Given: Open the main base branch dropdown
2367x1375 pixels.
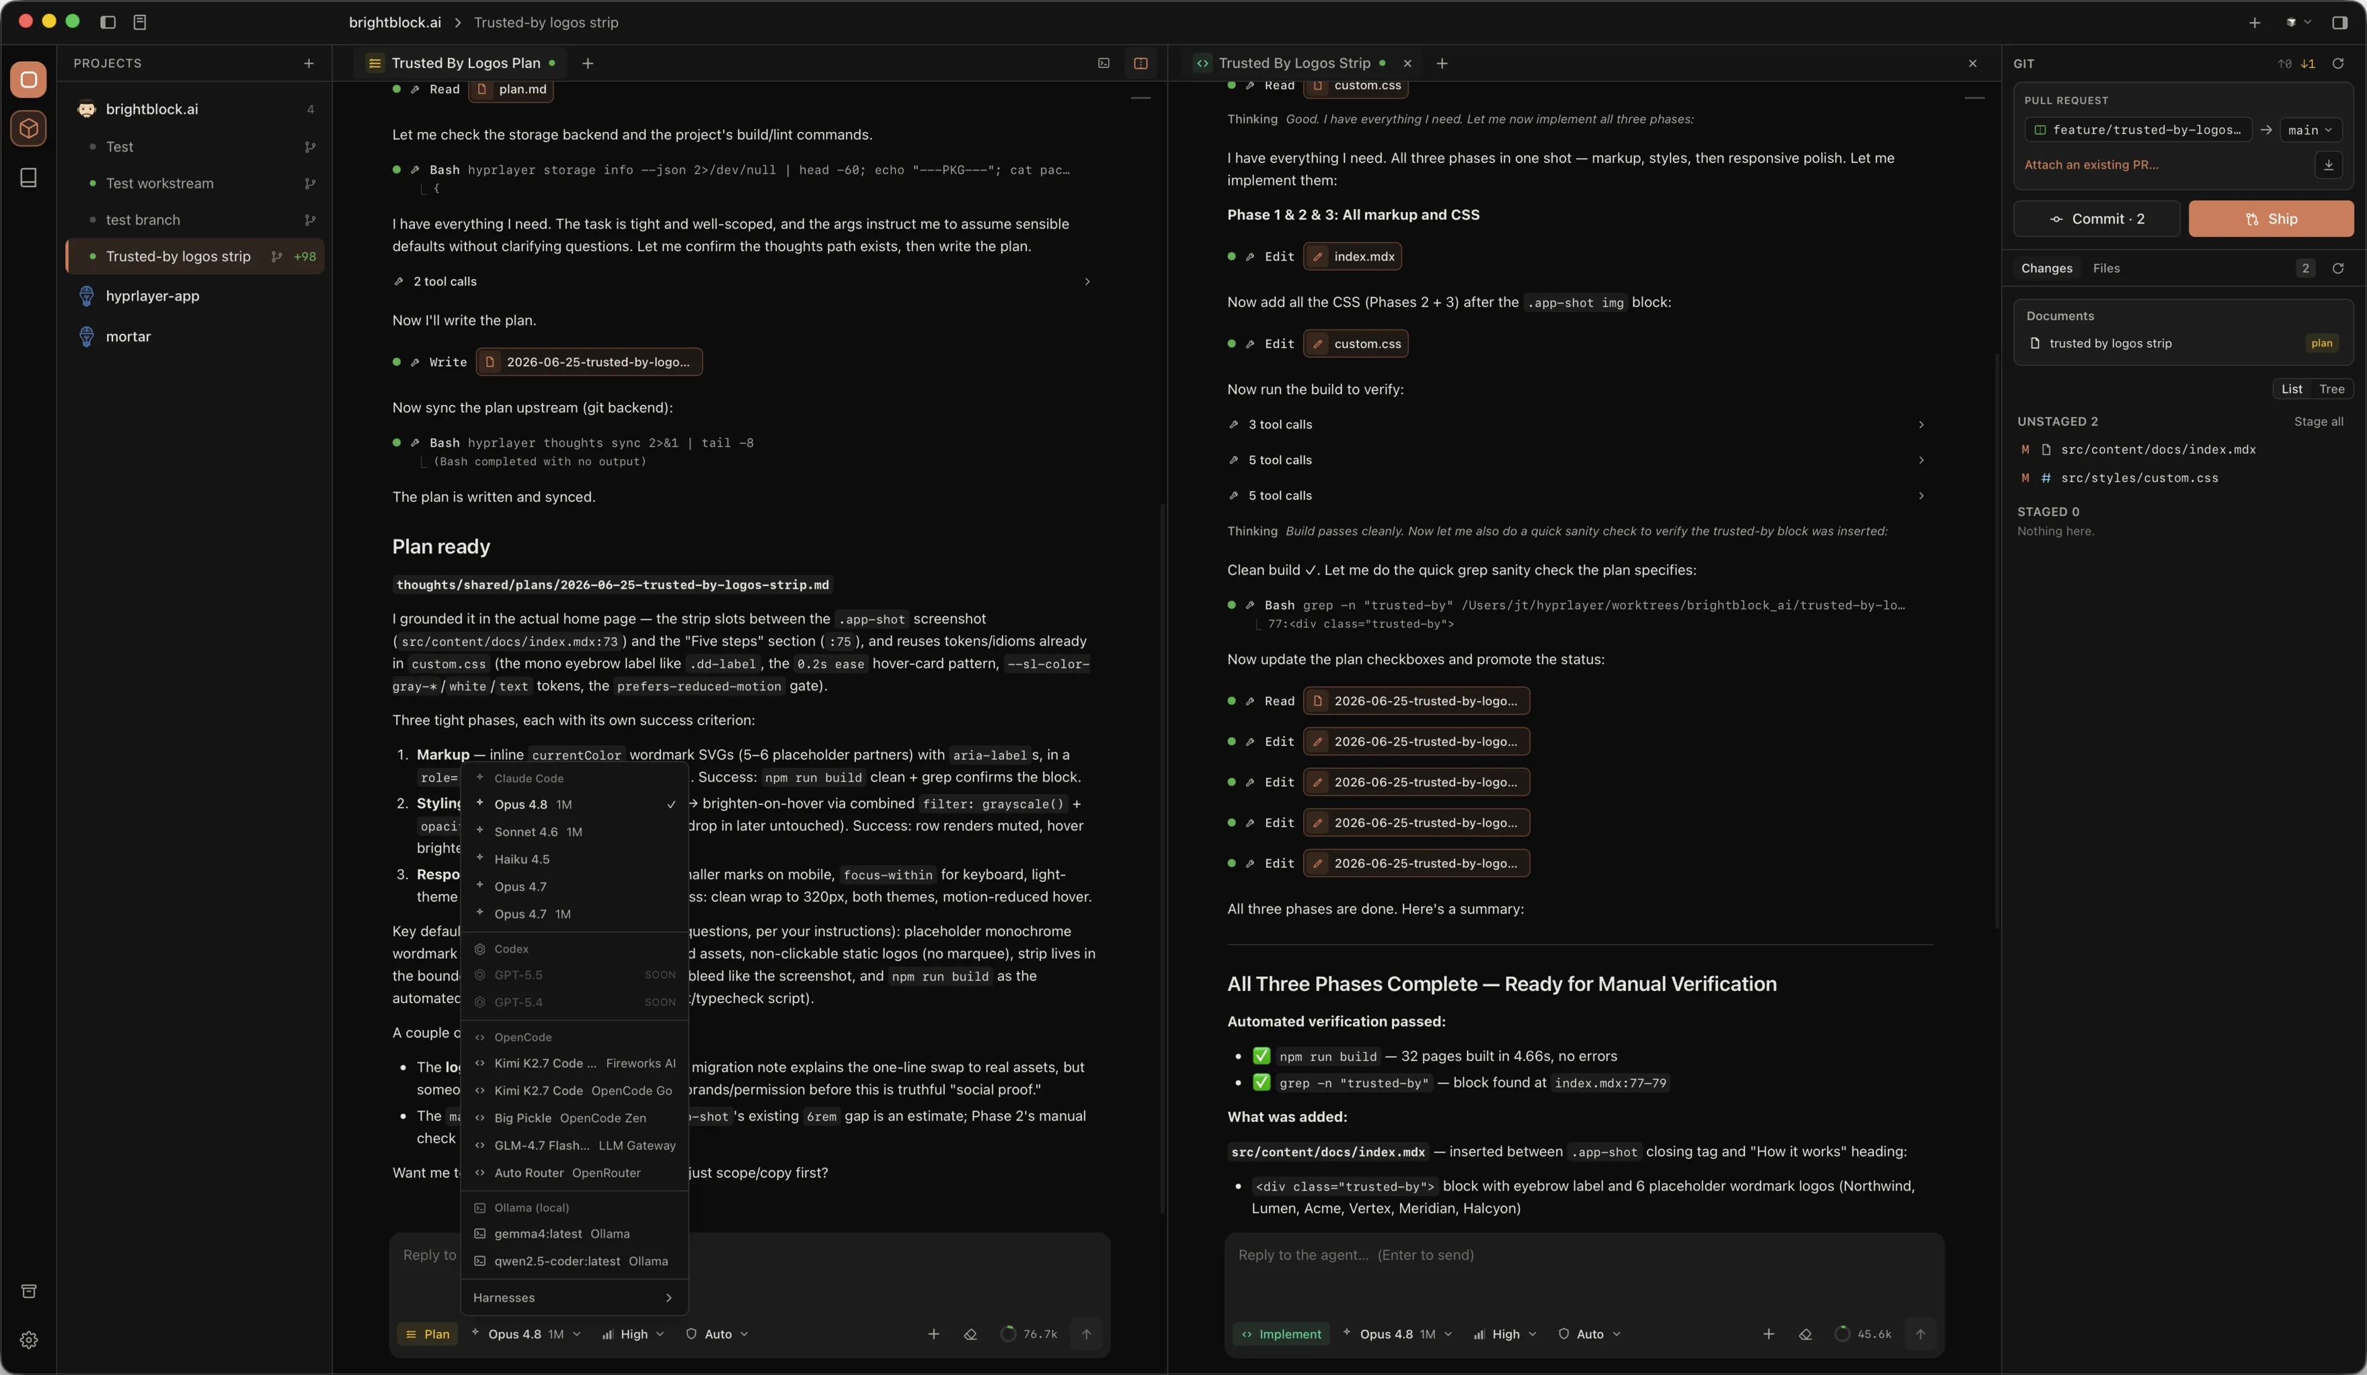Looking at the screenshot, I should click(x=2310, y=130).
